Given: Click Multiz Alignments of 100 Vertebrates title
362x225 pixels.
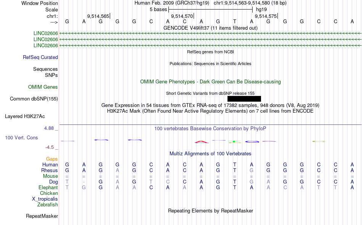Looking at the screenshot, I should click(210, 154).
